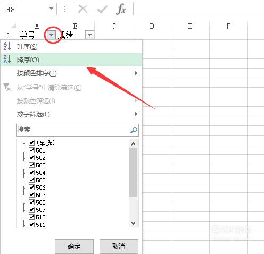Select column B header

(x=75, y=26)
